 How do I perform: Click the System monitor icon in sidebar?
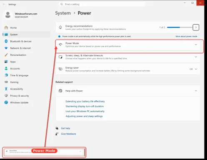6,35
